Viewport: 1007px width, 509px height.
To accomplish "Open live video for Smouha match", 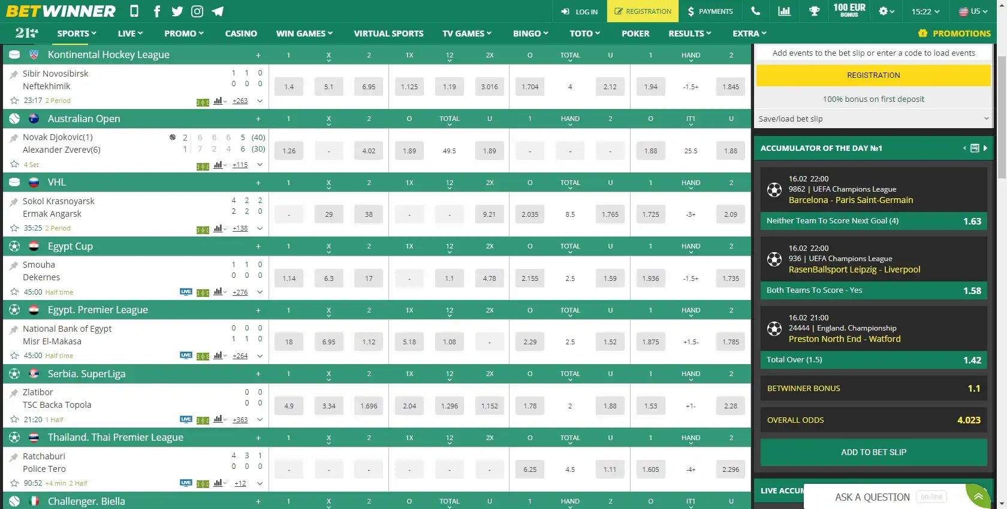I will tap(186, 292).
